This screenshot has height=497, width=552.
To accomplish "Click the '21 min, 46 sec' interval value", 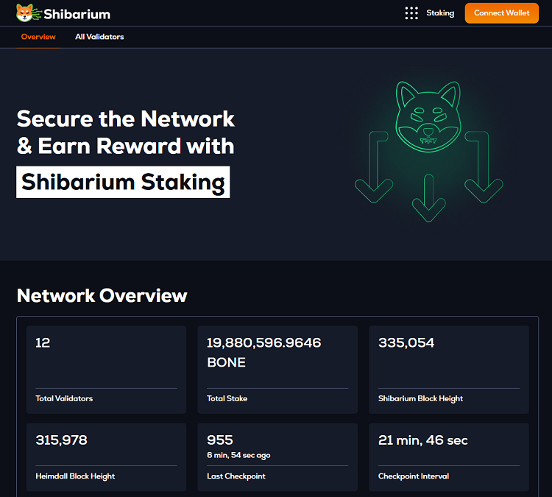I will (422, 440).
